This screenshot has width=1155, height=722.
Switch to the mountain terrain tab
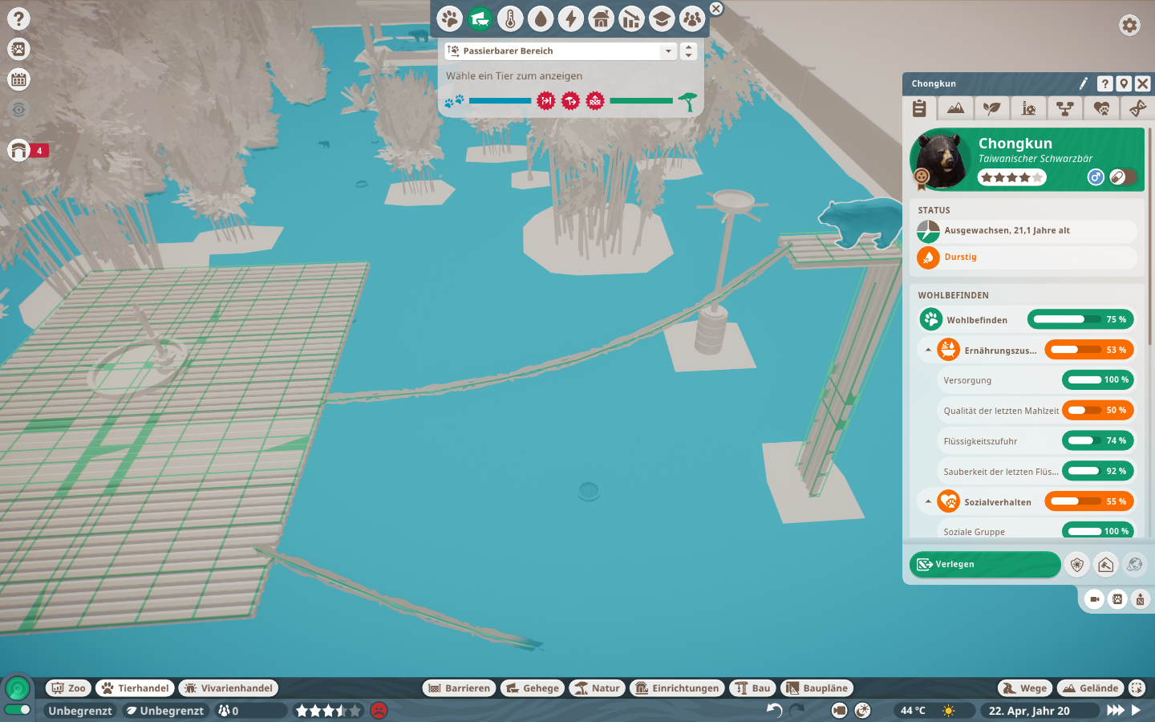[955, 107]
